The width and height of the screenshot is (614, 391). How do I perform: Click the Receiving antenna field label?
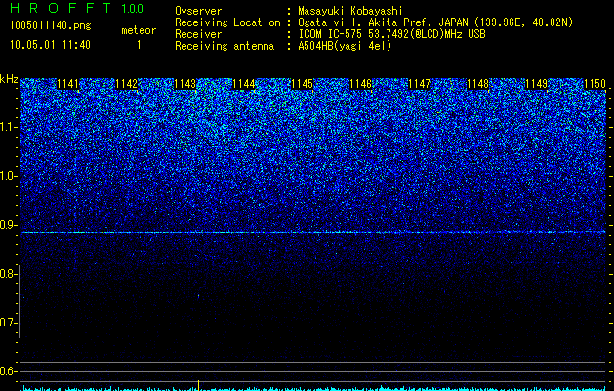coord(225,46)
